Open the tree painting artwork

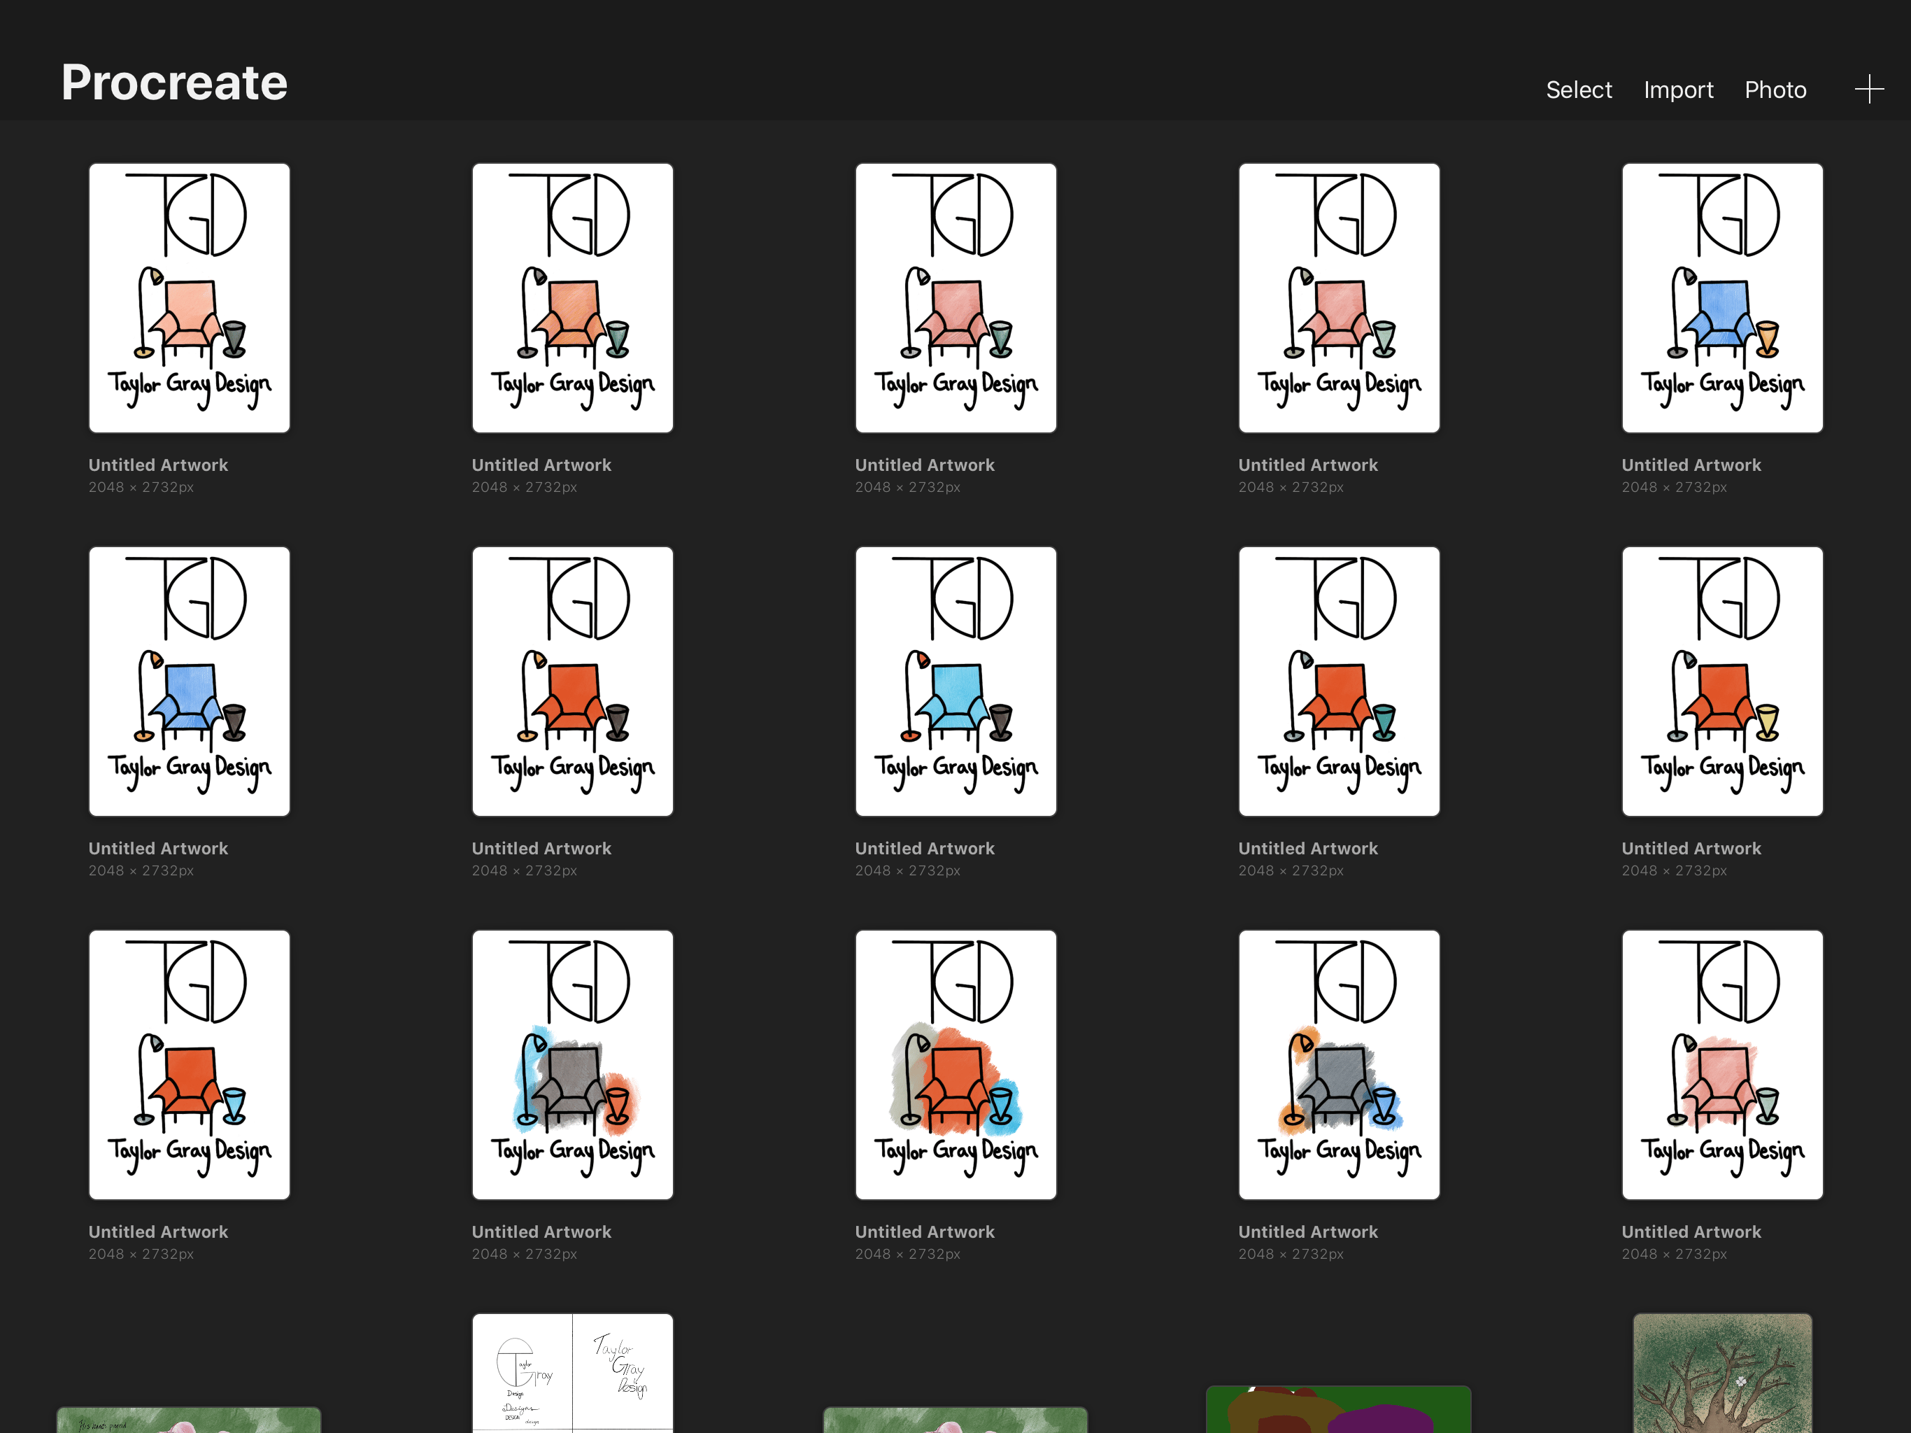pyautogui.click(x=1722, y=1374)
